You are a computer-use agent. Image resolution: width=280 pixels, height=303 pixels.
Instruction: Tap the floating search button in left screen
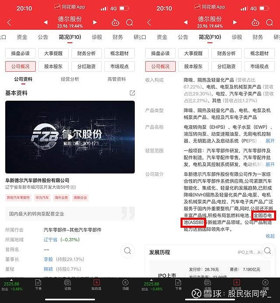coord(127,250)
